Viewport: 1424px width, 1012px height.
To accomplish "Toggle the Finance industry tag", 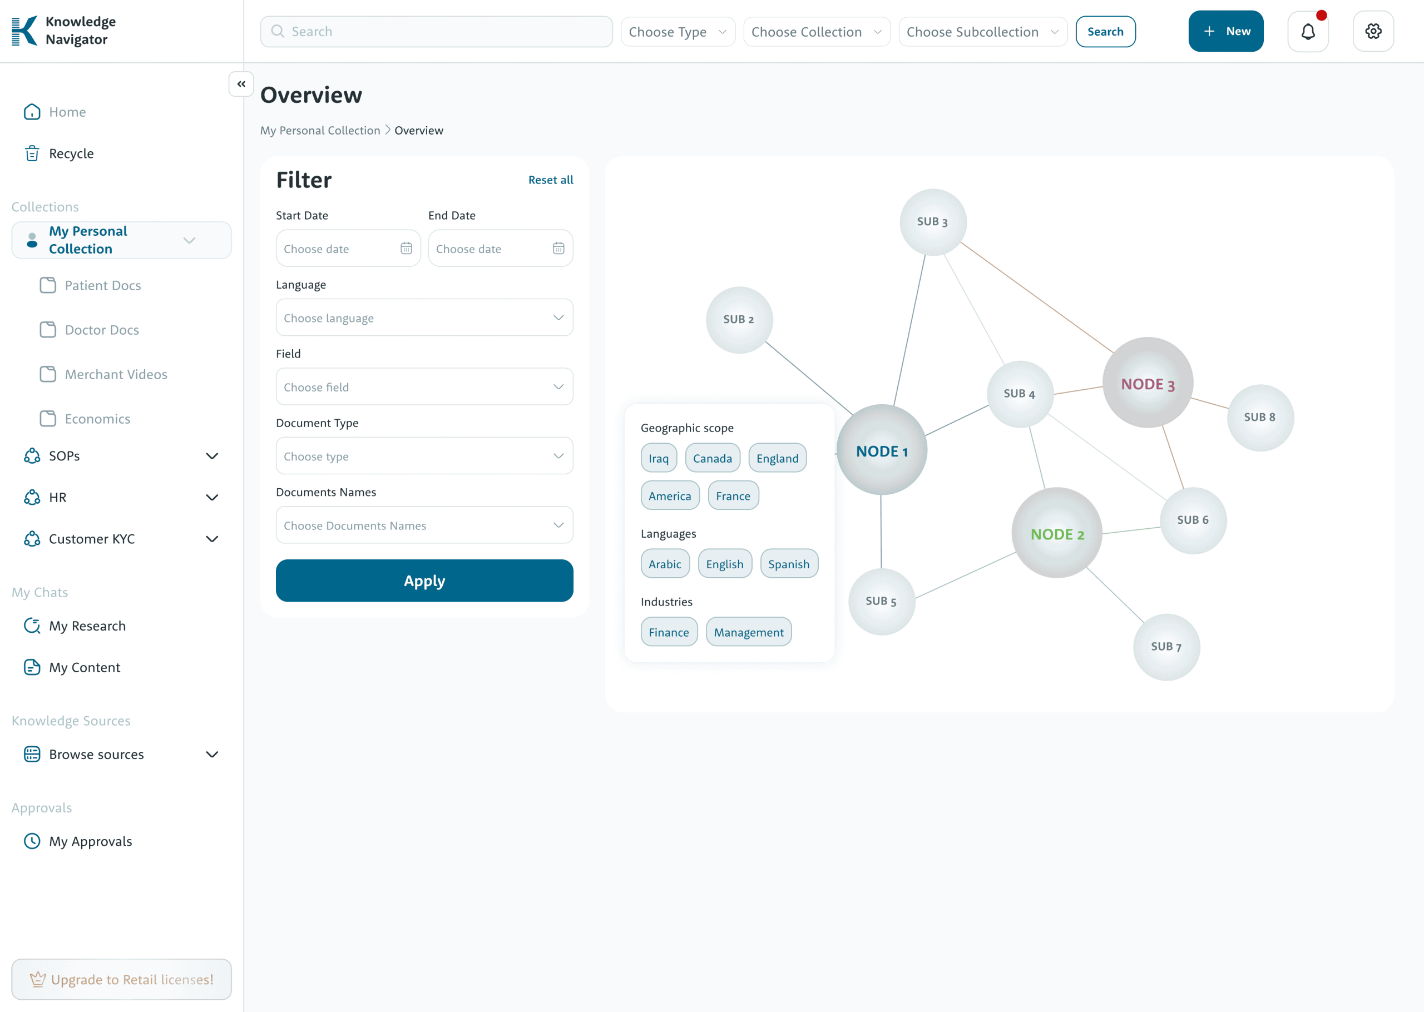I will pos(669,633).
